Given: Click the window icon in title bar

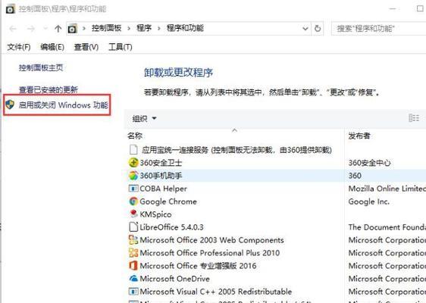Looking at the screenshot, I should [11, 10].
